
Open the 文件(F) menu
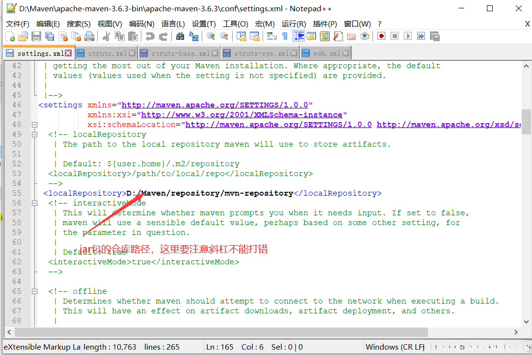[x=17, y=24]
